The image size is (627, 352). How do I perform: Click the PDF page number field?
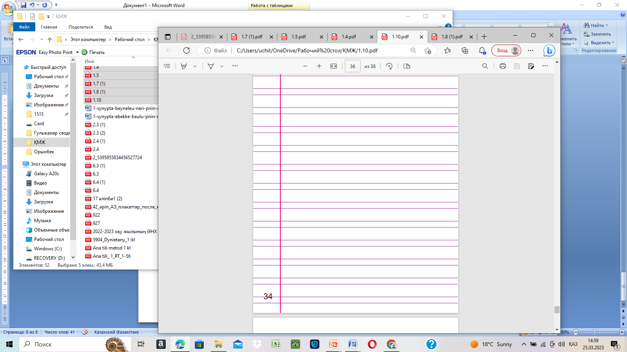(352, 66)
